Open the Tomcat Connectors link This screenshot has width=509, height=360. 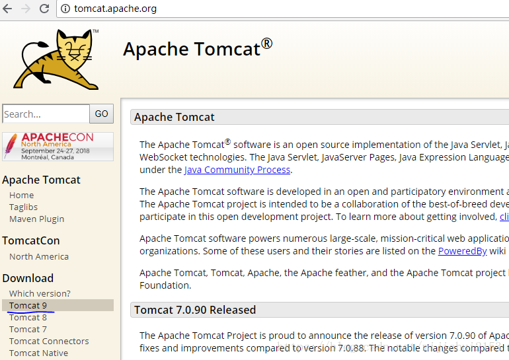(x=49, y=342)
